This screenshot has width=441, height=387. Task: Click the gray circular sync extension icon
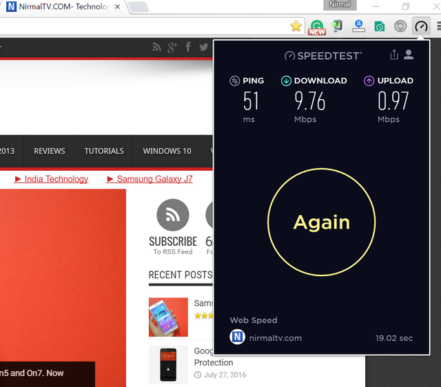400,26
